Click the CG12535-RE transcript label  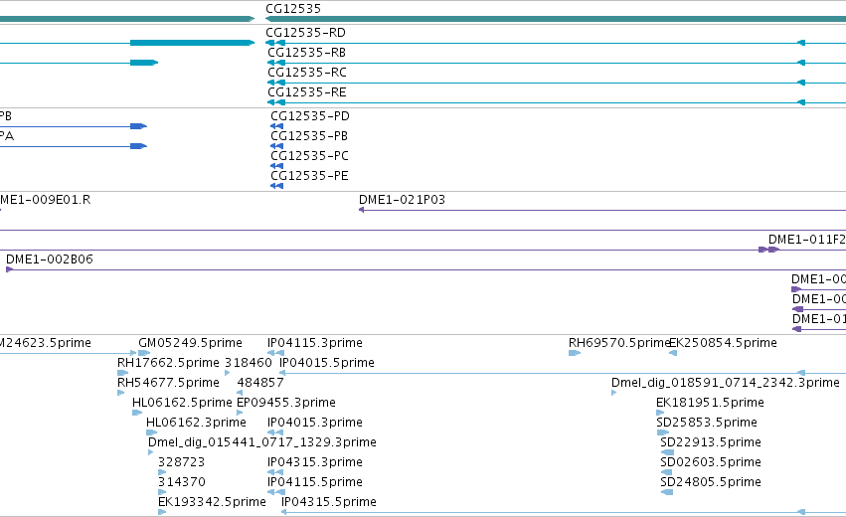pyautogui.click(x=307, y=92)
